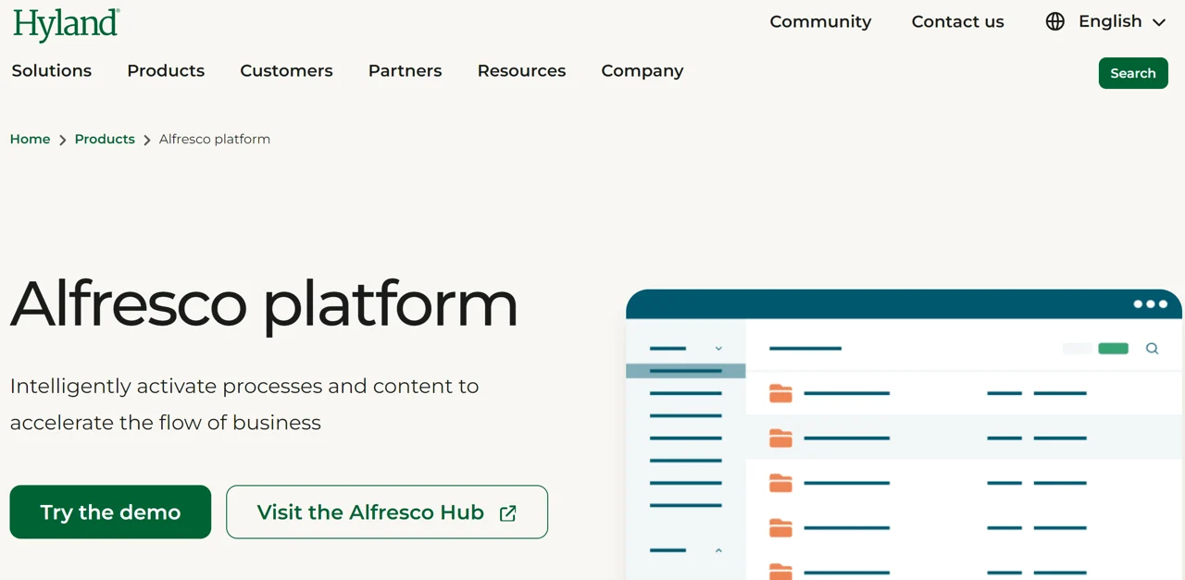Click the "Intelligently activate processes" tagline
1185x580 pixels.
click(x=244, y=404)
